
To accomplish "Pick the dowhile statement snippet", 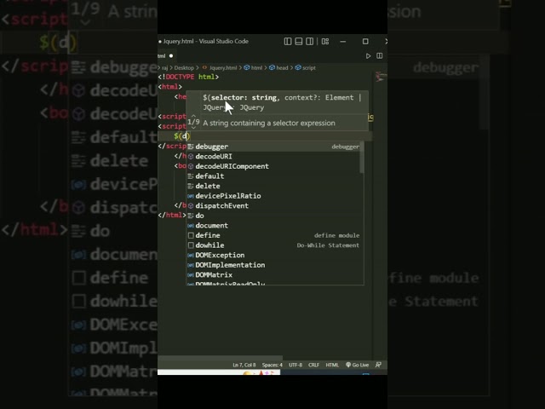I will (273, 245).
